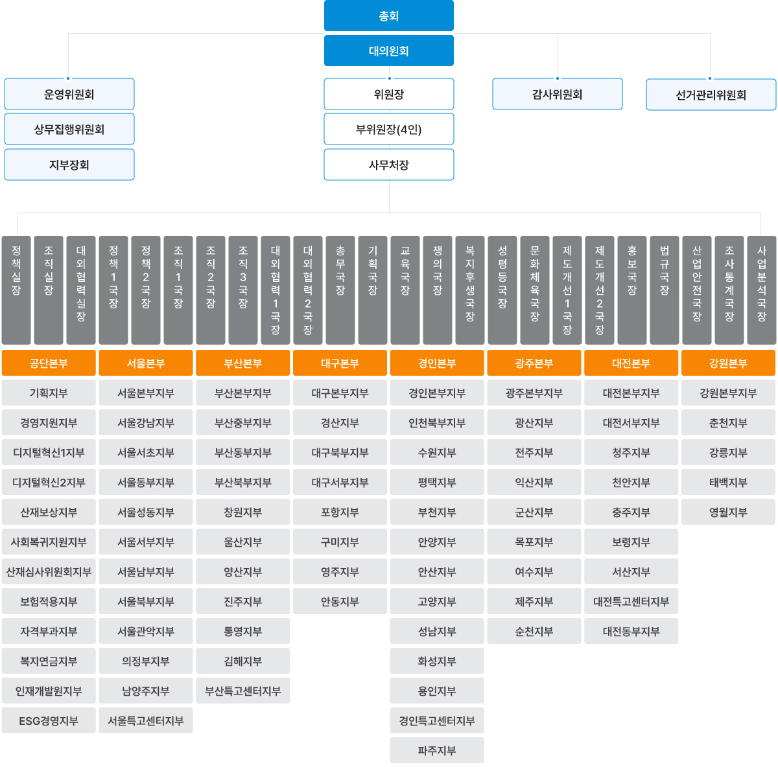Click the 창원지부 cell
778x767 pixels.
click(x=243, y=512)
